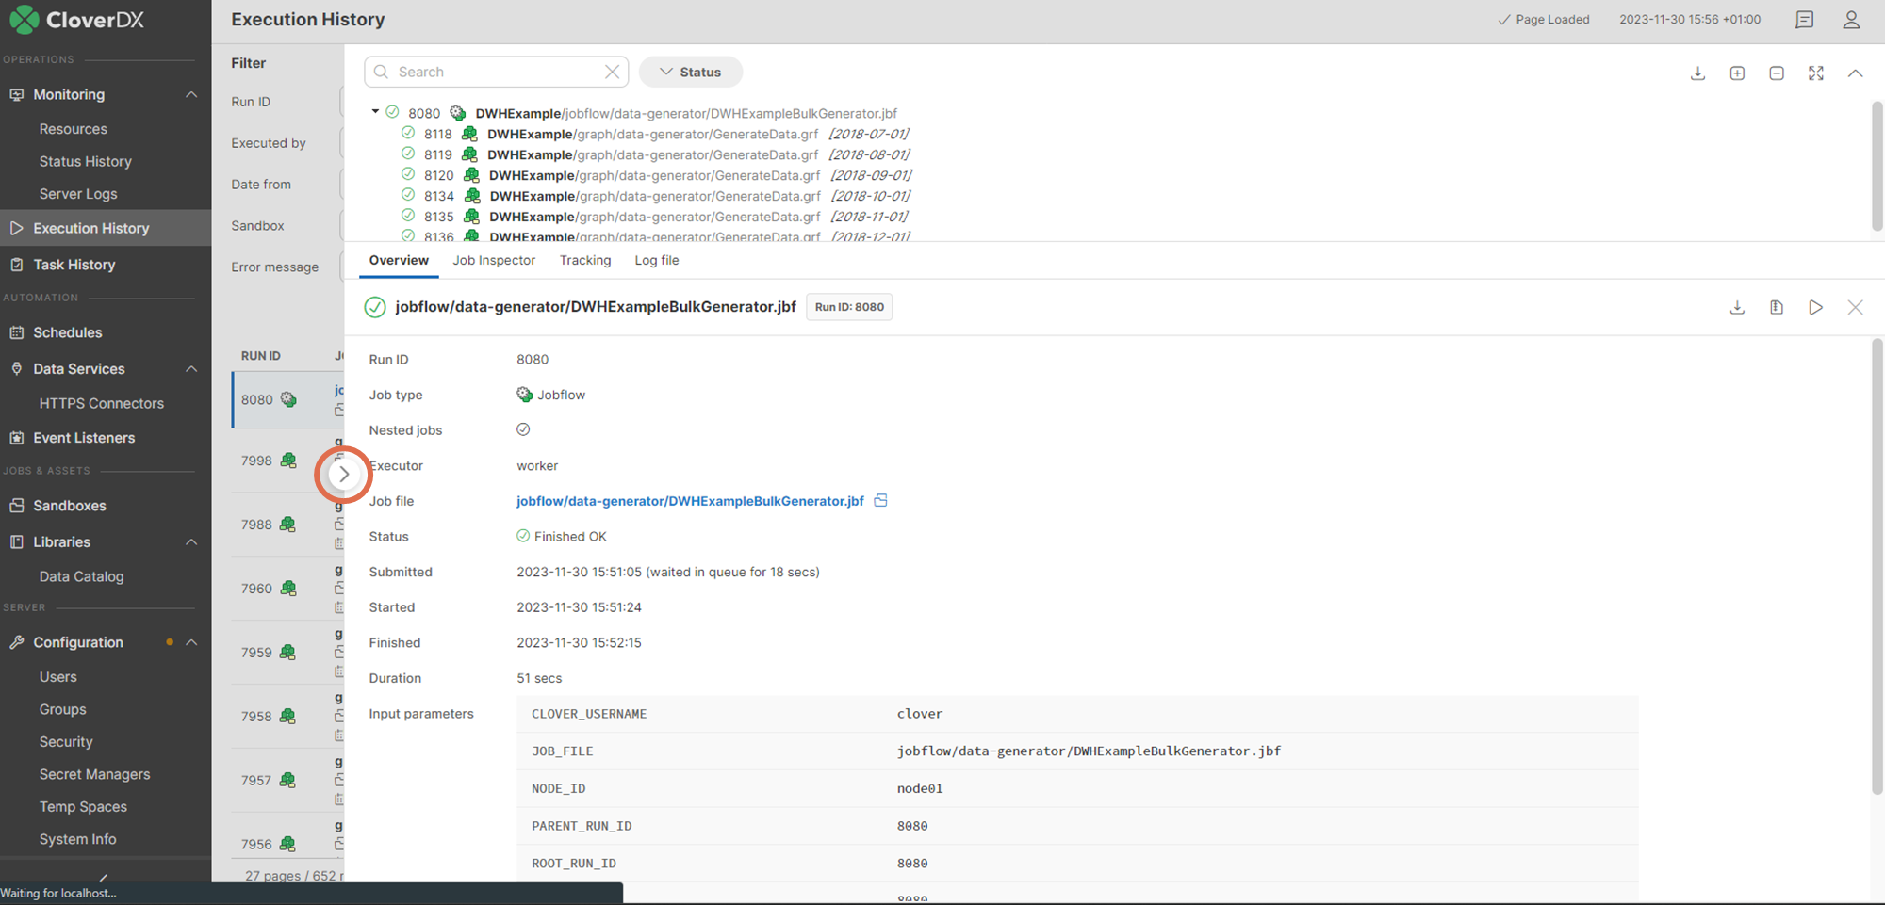Clear the search field with X
1885x905 pixels.
click(612, 72)
